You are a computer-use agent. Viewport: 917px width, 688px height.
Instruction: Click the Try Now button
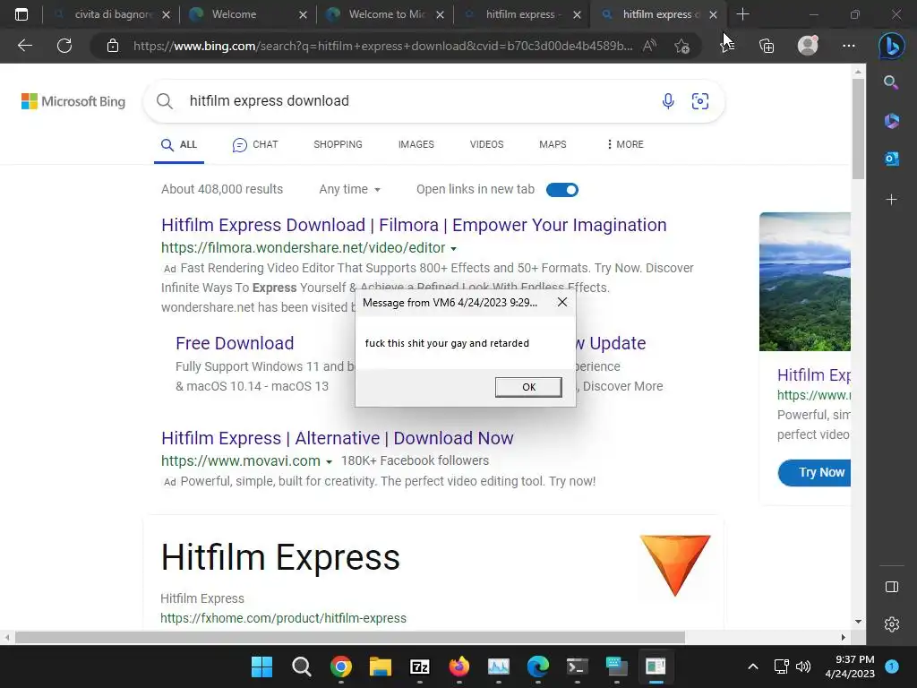coord(815,473)
